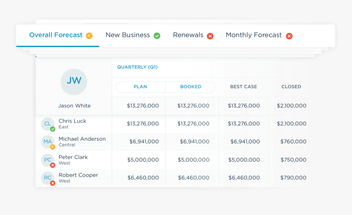Screen dimensions: 352x215
Task: Click the red X badge on Robert Cooper
Action: [52, 183]
